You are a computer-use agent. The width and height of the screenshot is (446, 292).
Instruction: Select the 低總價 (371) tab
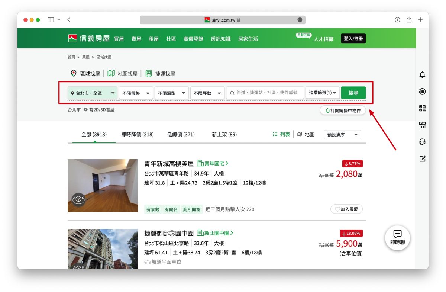(181, 134)
